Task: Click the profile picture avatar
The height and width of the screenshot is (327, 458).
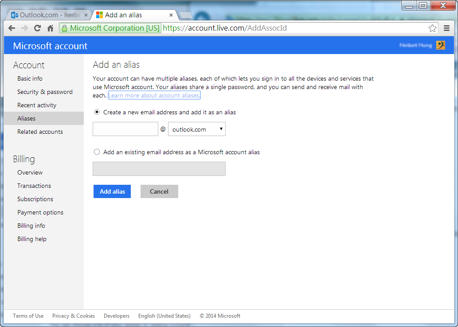Action: [x=440, y=45]
